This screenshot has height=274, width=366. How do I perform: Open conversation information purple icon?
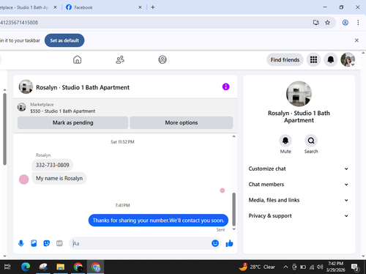click(x=225, y=86)
